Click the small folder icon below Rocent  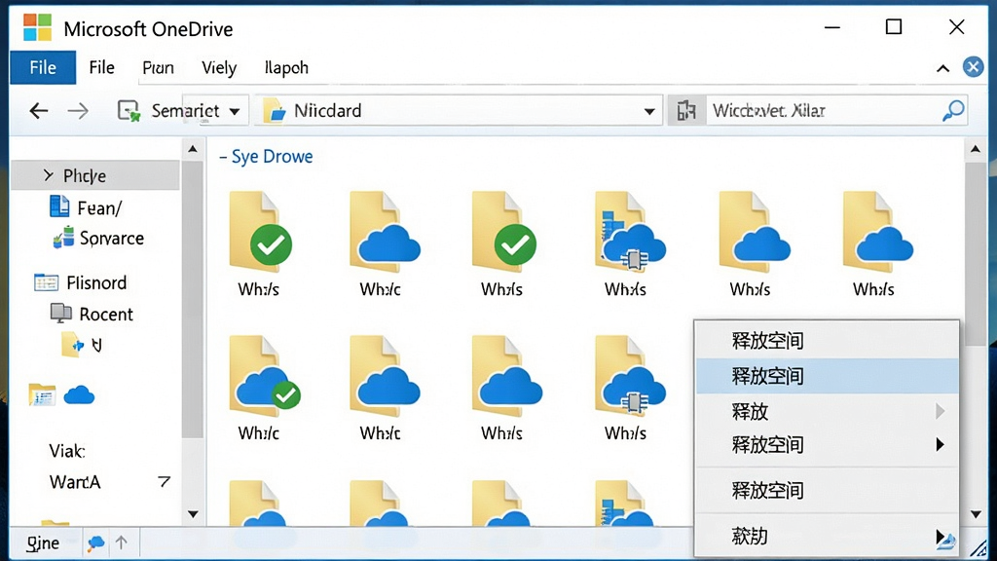point(72,344)
